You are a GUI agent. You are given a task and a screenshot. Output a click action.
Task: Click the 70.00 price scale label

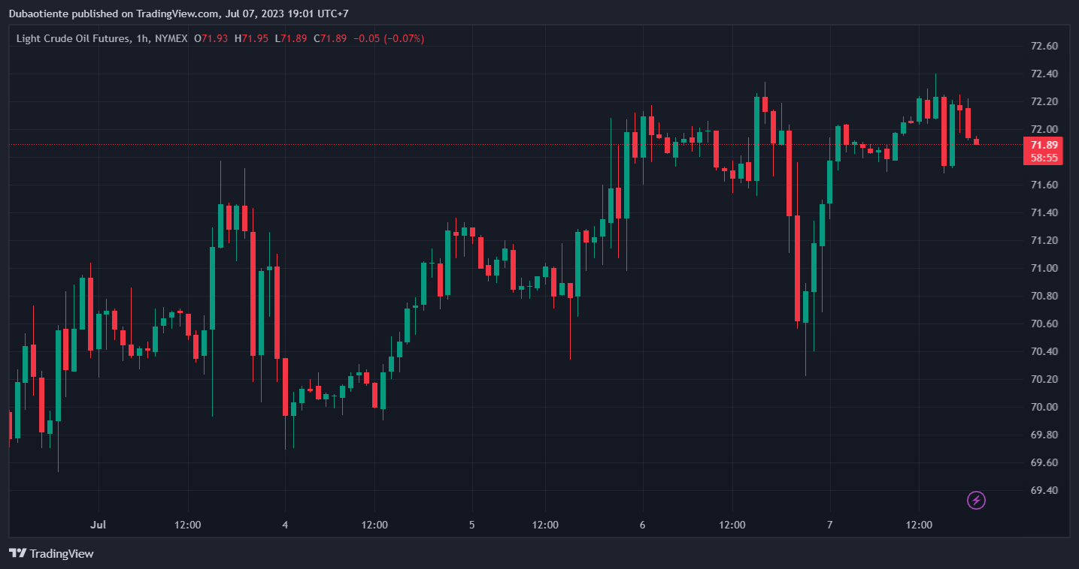click(1044, 407)
